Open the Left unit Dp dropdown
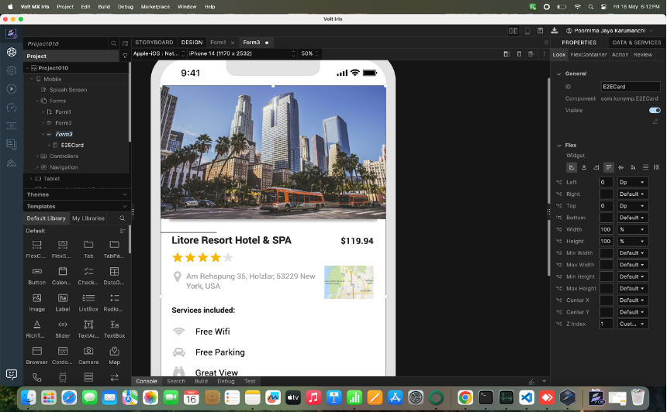Image resolution: width=667 pixels, height=412 pixels. click(x=633, y=182)
